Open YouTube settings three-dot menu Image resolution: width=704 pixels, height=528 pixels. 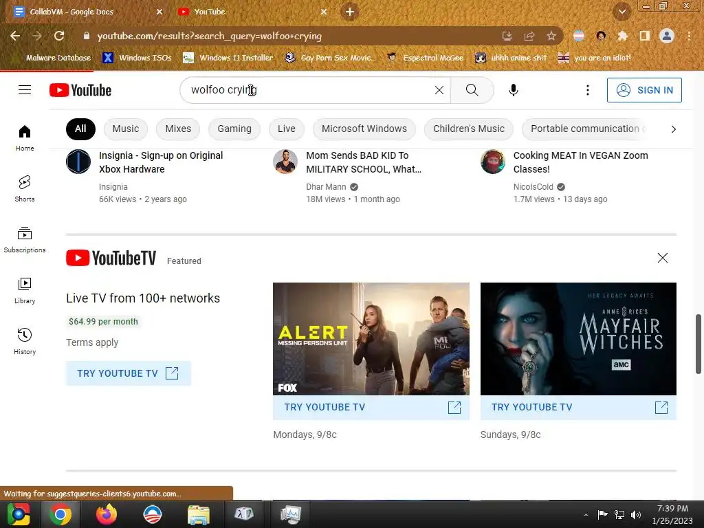[x=587, y=90]
